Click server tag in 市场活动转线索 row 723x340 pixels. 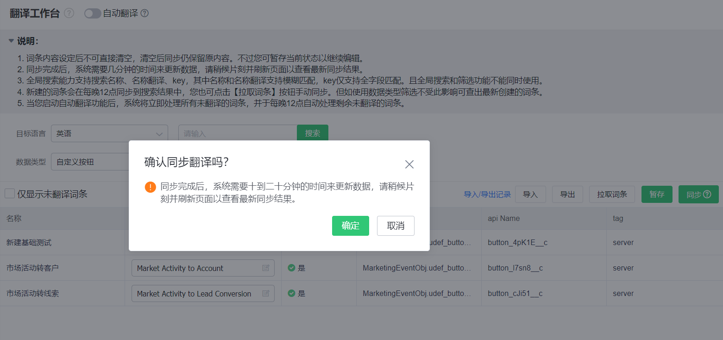(623, 293)
